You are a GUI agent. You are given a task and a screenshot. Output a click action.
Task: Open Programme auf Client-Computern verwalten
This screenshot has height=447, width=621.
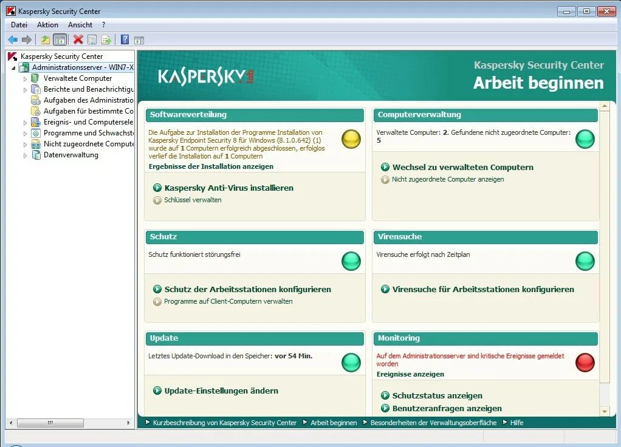tap(228, 301)
